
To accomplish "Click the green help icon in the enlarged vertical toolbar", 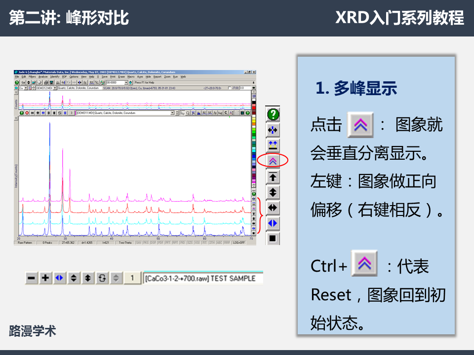I will [x=273, y=114].
